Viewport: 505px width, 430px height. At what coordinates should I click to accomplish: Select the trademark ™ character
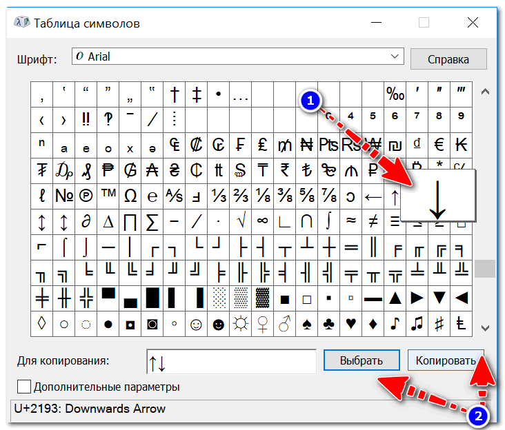click(x=108, y=196)
